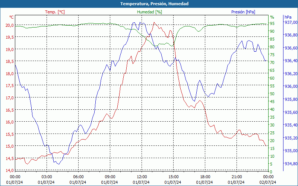
Task: Click the green "20" humidity axis value
Action: pyautogui.click(x=272, y=141)
